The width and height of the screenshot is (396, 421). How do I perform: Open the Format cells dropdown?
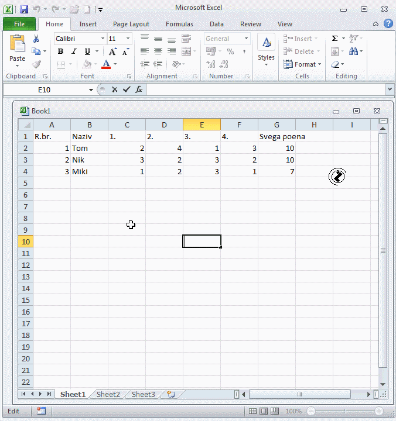(303, 64)
